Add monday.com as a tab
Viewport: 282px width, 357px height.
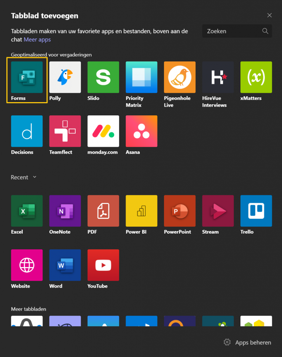pos(103,131)
